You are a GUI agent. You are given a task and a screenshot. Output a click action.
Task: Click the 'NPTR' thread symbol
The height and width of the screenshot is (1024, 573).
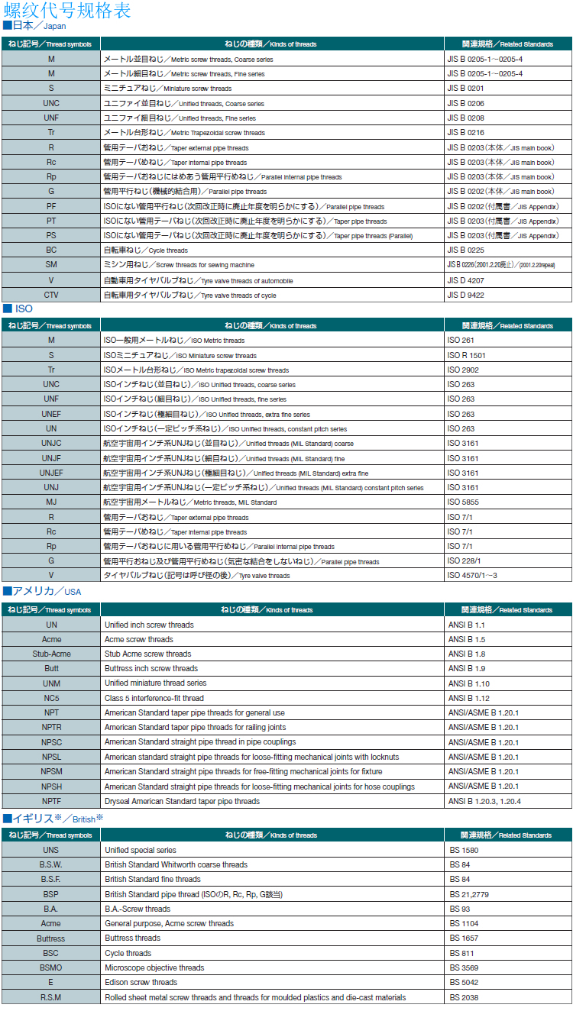52,727
